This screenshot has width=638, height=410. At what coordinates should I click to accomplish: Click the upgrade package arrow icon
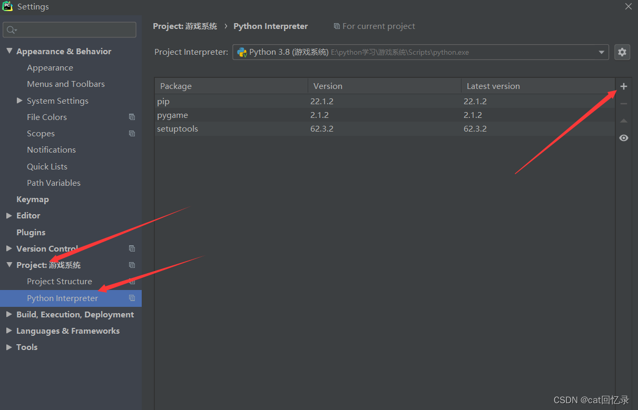624,121
